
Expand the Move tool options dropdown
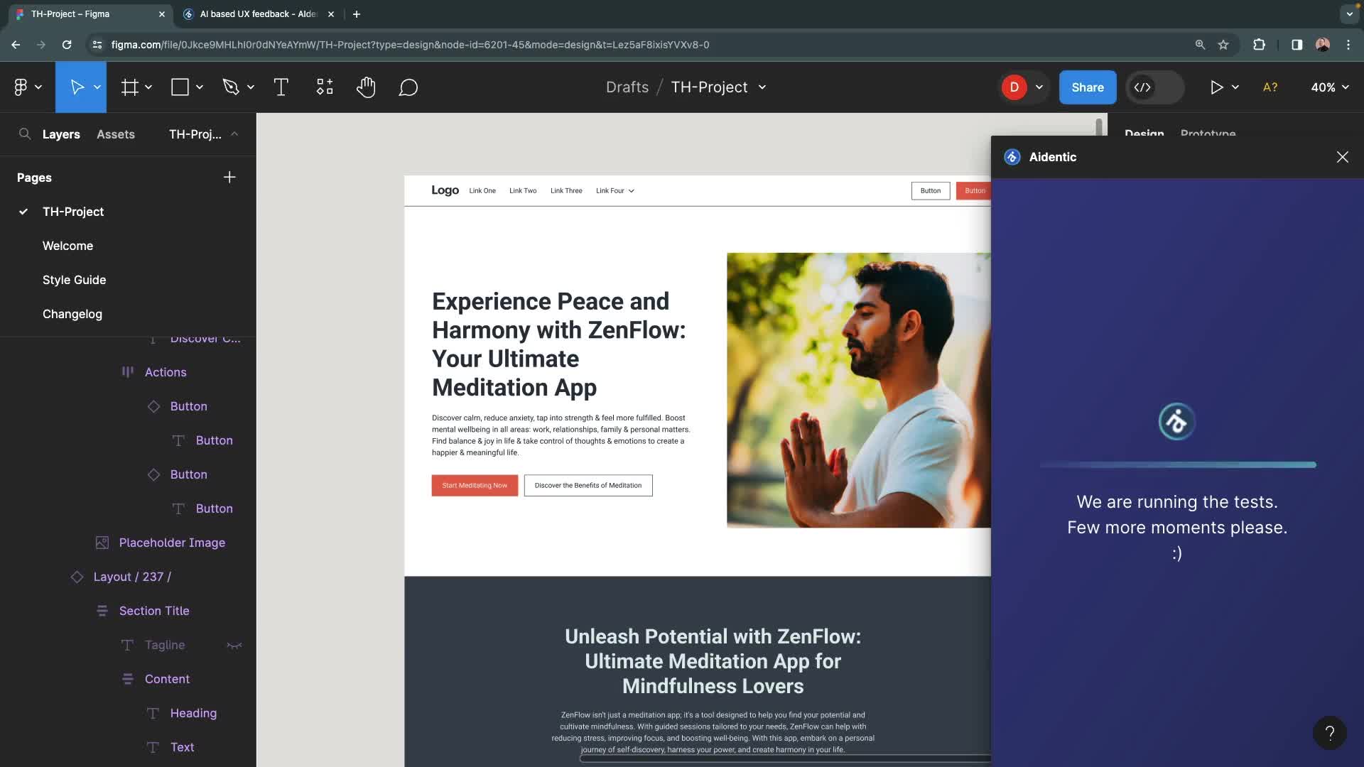(97, 87)
